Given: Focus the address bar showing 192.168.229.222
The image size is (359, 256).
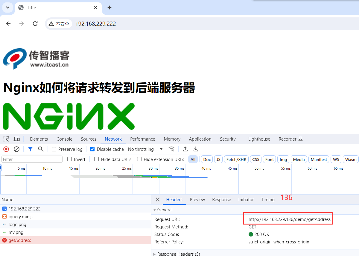Looking at the screenshot, I should pyautogui.click(x=95, y=24).
